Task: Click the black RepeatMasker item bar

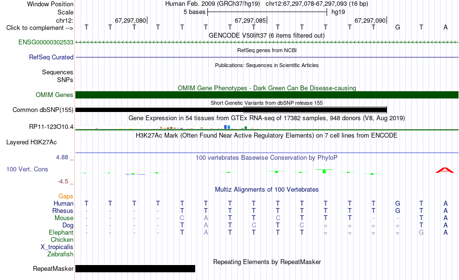Action: click(x=135, y=268)
